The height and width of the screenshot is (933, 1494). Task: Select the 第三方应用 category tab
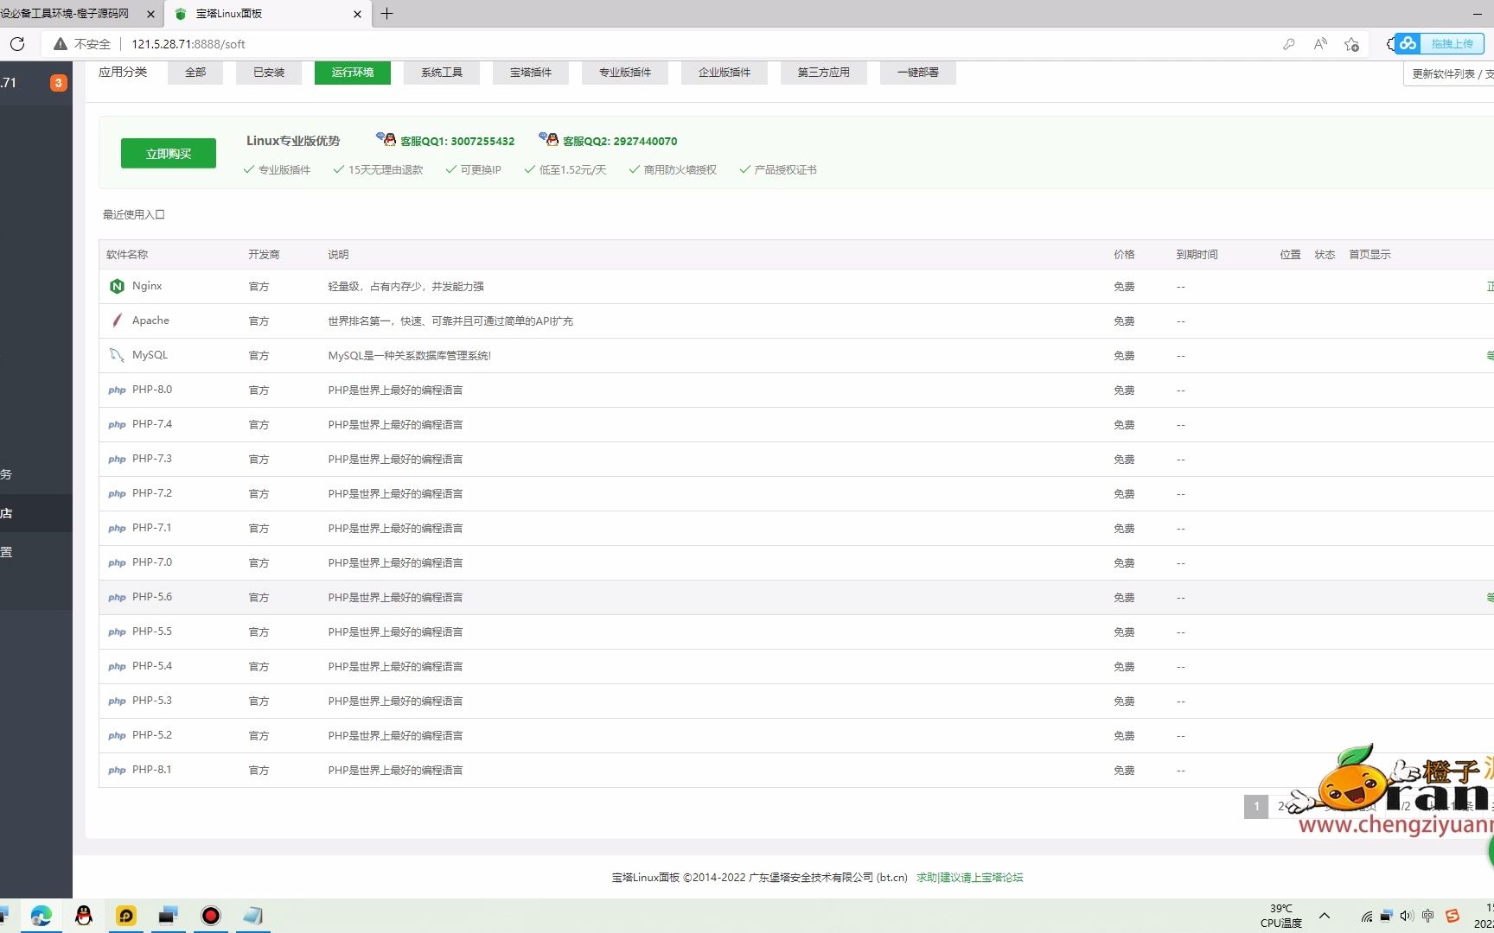pos(824,73)
